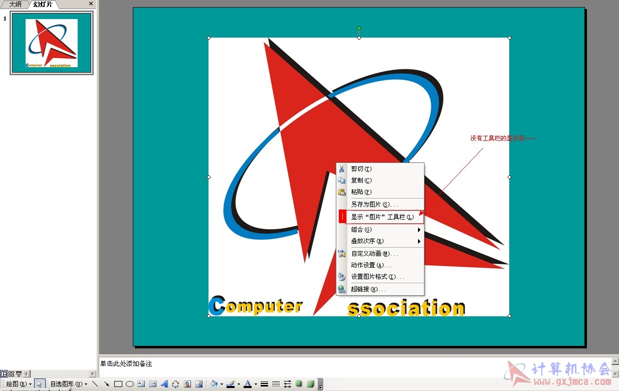This screenshot has width=619, height=391.
Task: Choose arrow style icon
Action: point(287,384)
